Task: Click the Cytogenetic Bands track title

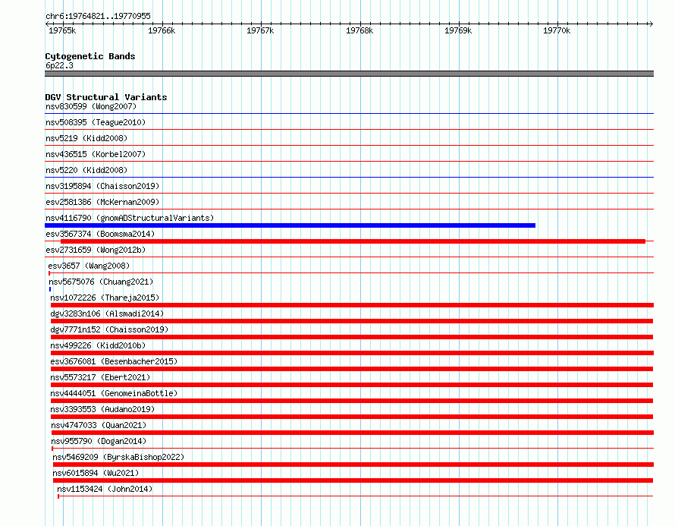Action: tap(90, 56)
